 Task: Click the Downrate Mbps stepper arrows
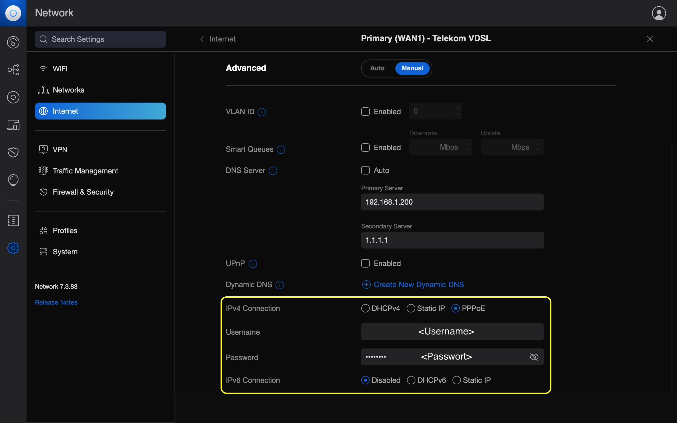click(467, 147)
